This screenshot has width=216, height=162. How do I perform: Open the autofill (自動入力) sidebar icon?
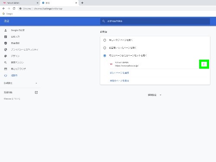point(6,37)
